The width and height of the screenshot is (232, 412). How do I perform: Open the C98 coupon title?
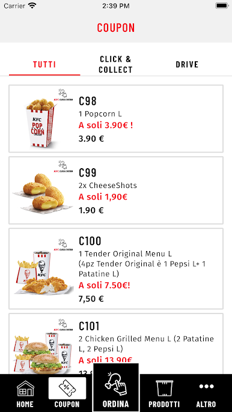(88, 101)
